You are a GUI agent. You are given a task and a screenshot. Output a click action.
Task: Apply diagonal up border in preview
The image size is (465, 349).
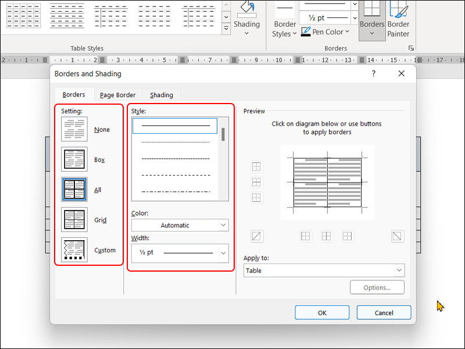click(x=257, y=236)
